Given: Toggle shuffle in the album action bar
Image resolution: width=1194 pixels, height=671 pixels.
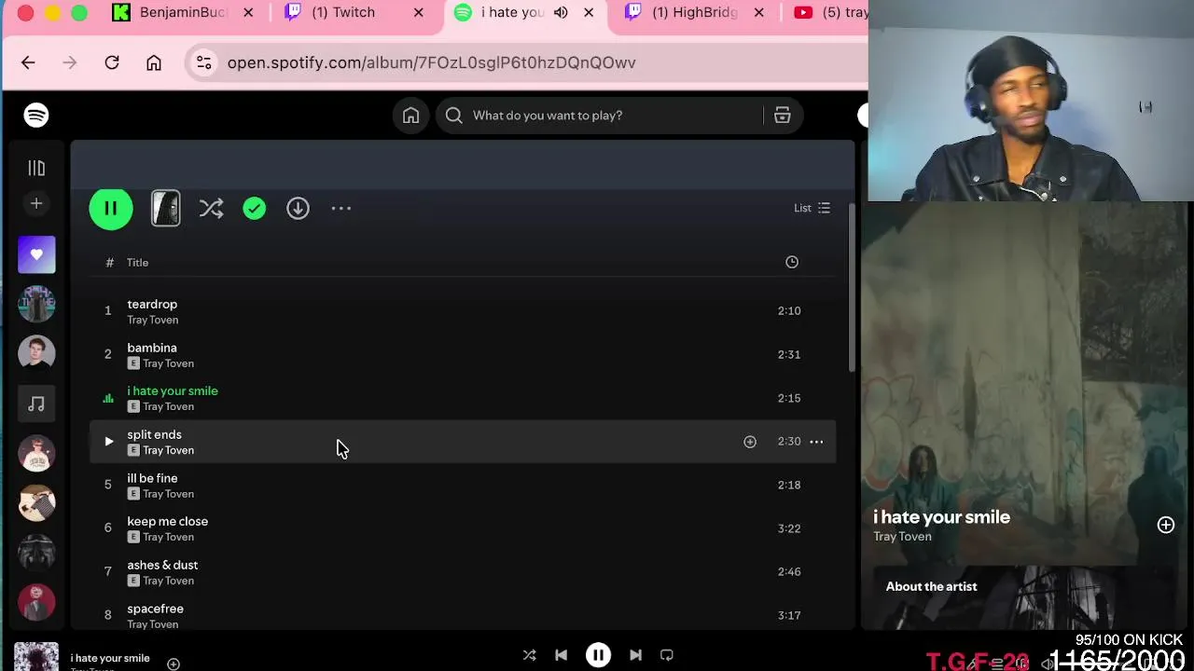Looking at the screenshot, I should [x=211, y=208].
